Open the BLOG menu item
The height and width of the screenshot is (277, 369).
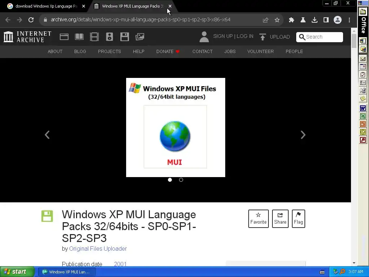click(80, 51)
